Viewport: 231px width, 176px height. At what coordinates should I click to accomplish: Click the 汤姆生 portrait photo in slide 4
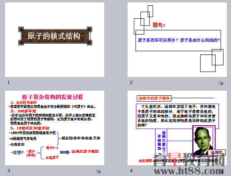tap(203, 141)
